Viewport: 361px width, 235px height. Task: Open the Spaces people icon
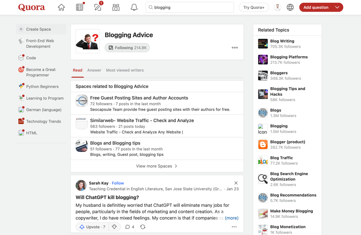click(x=116, y=8)
